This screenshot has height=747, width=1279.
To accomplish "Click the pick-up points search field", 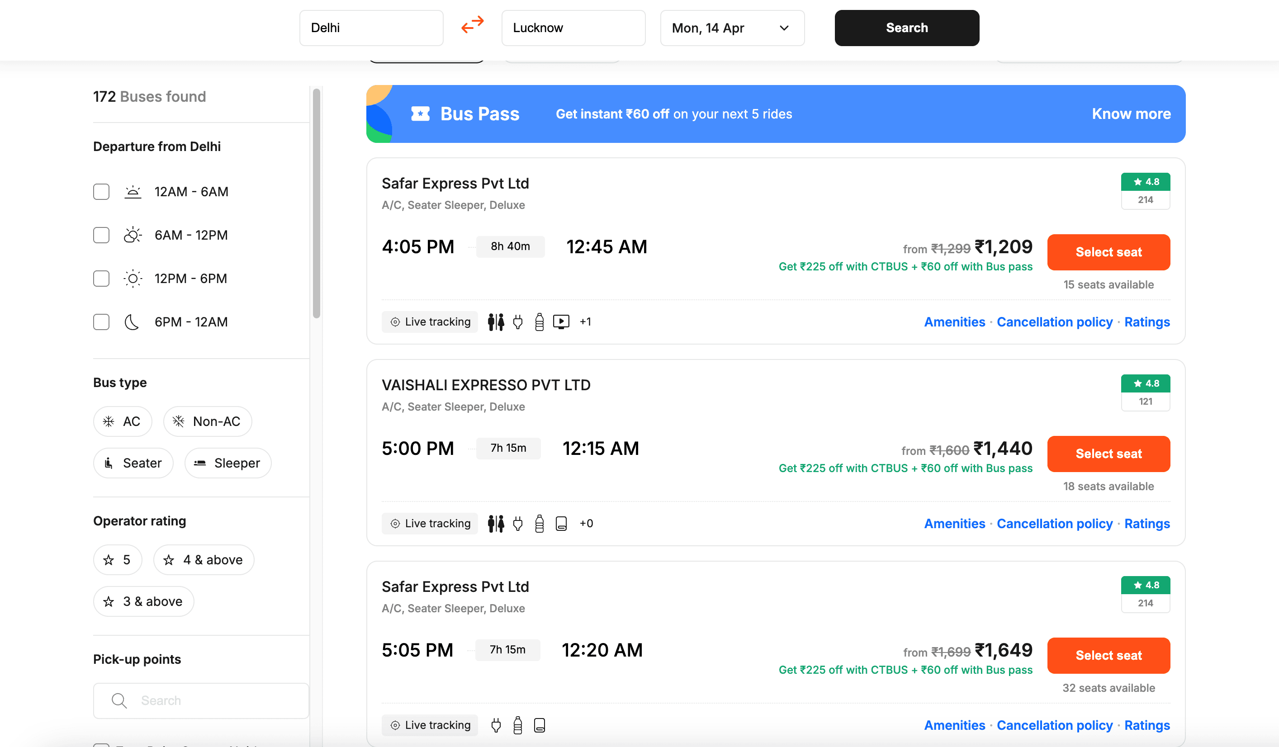I will [201, 700].
